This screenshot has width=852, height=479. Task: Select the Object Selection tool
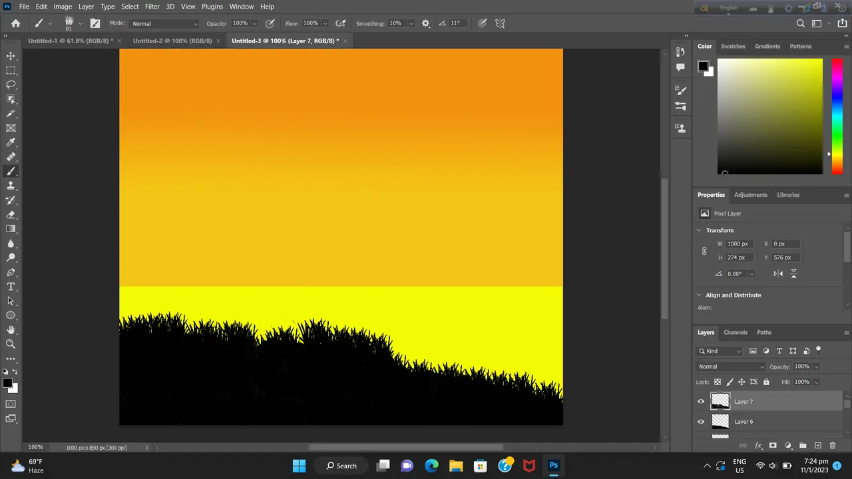click(x=11, y=99)
